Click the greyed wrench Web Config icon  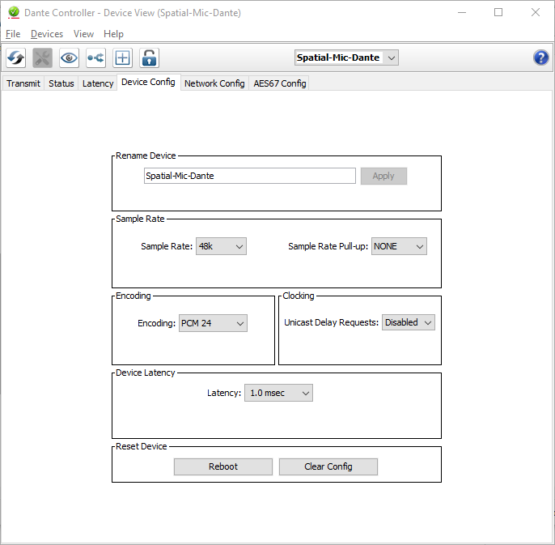coord(42,57)
